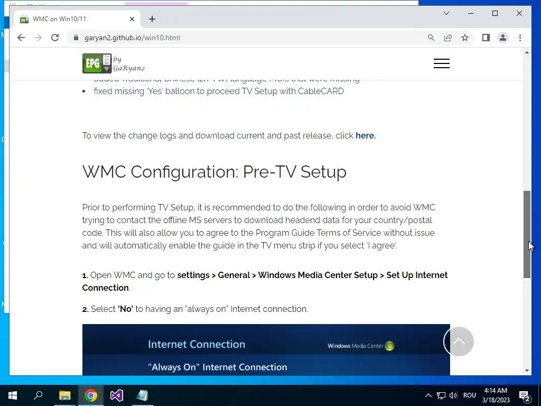Screen dimensions: 541x406
Task: Open Chrome's three-dot menu
Action: click(x=520, y=38)
